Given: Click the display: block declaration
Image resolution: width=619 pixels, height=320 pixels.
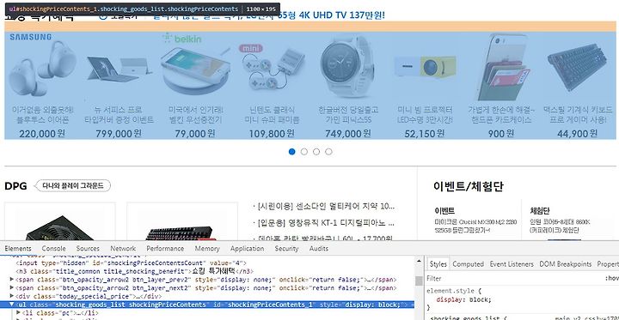Looking at the screenshot, I should tap(464, 299).
